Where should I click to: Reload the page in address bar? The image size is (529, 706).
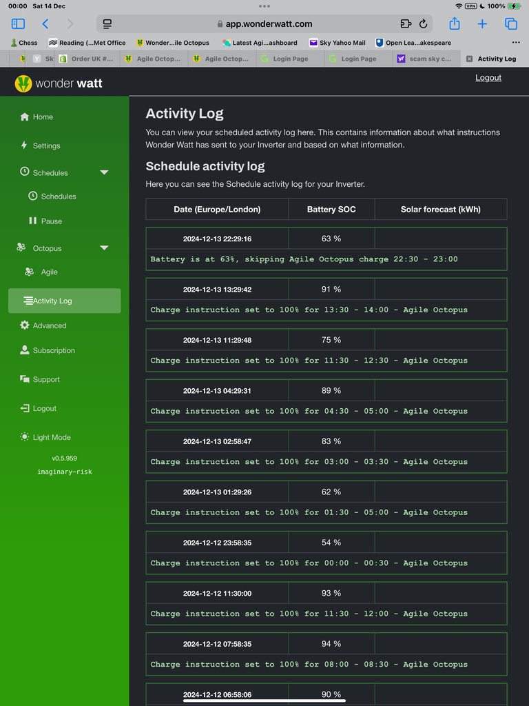click(423, 23)
